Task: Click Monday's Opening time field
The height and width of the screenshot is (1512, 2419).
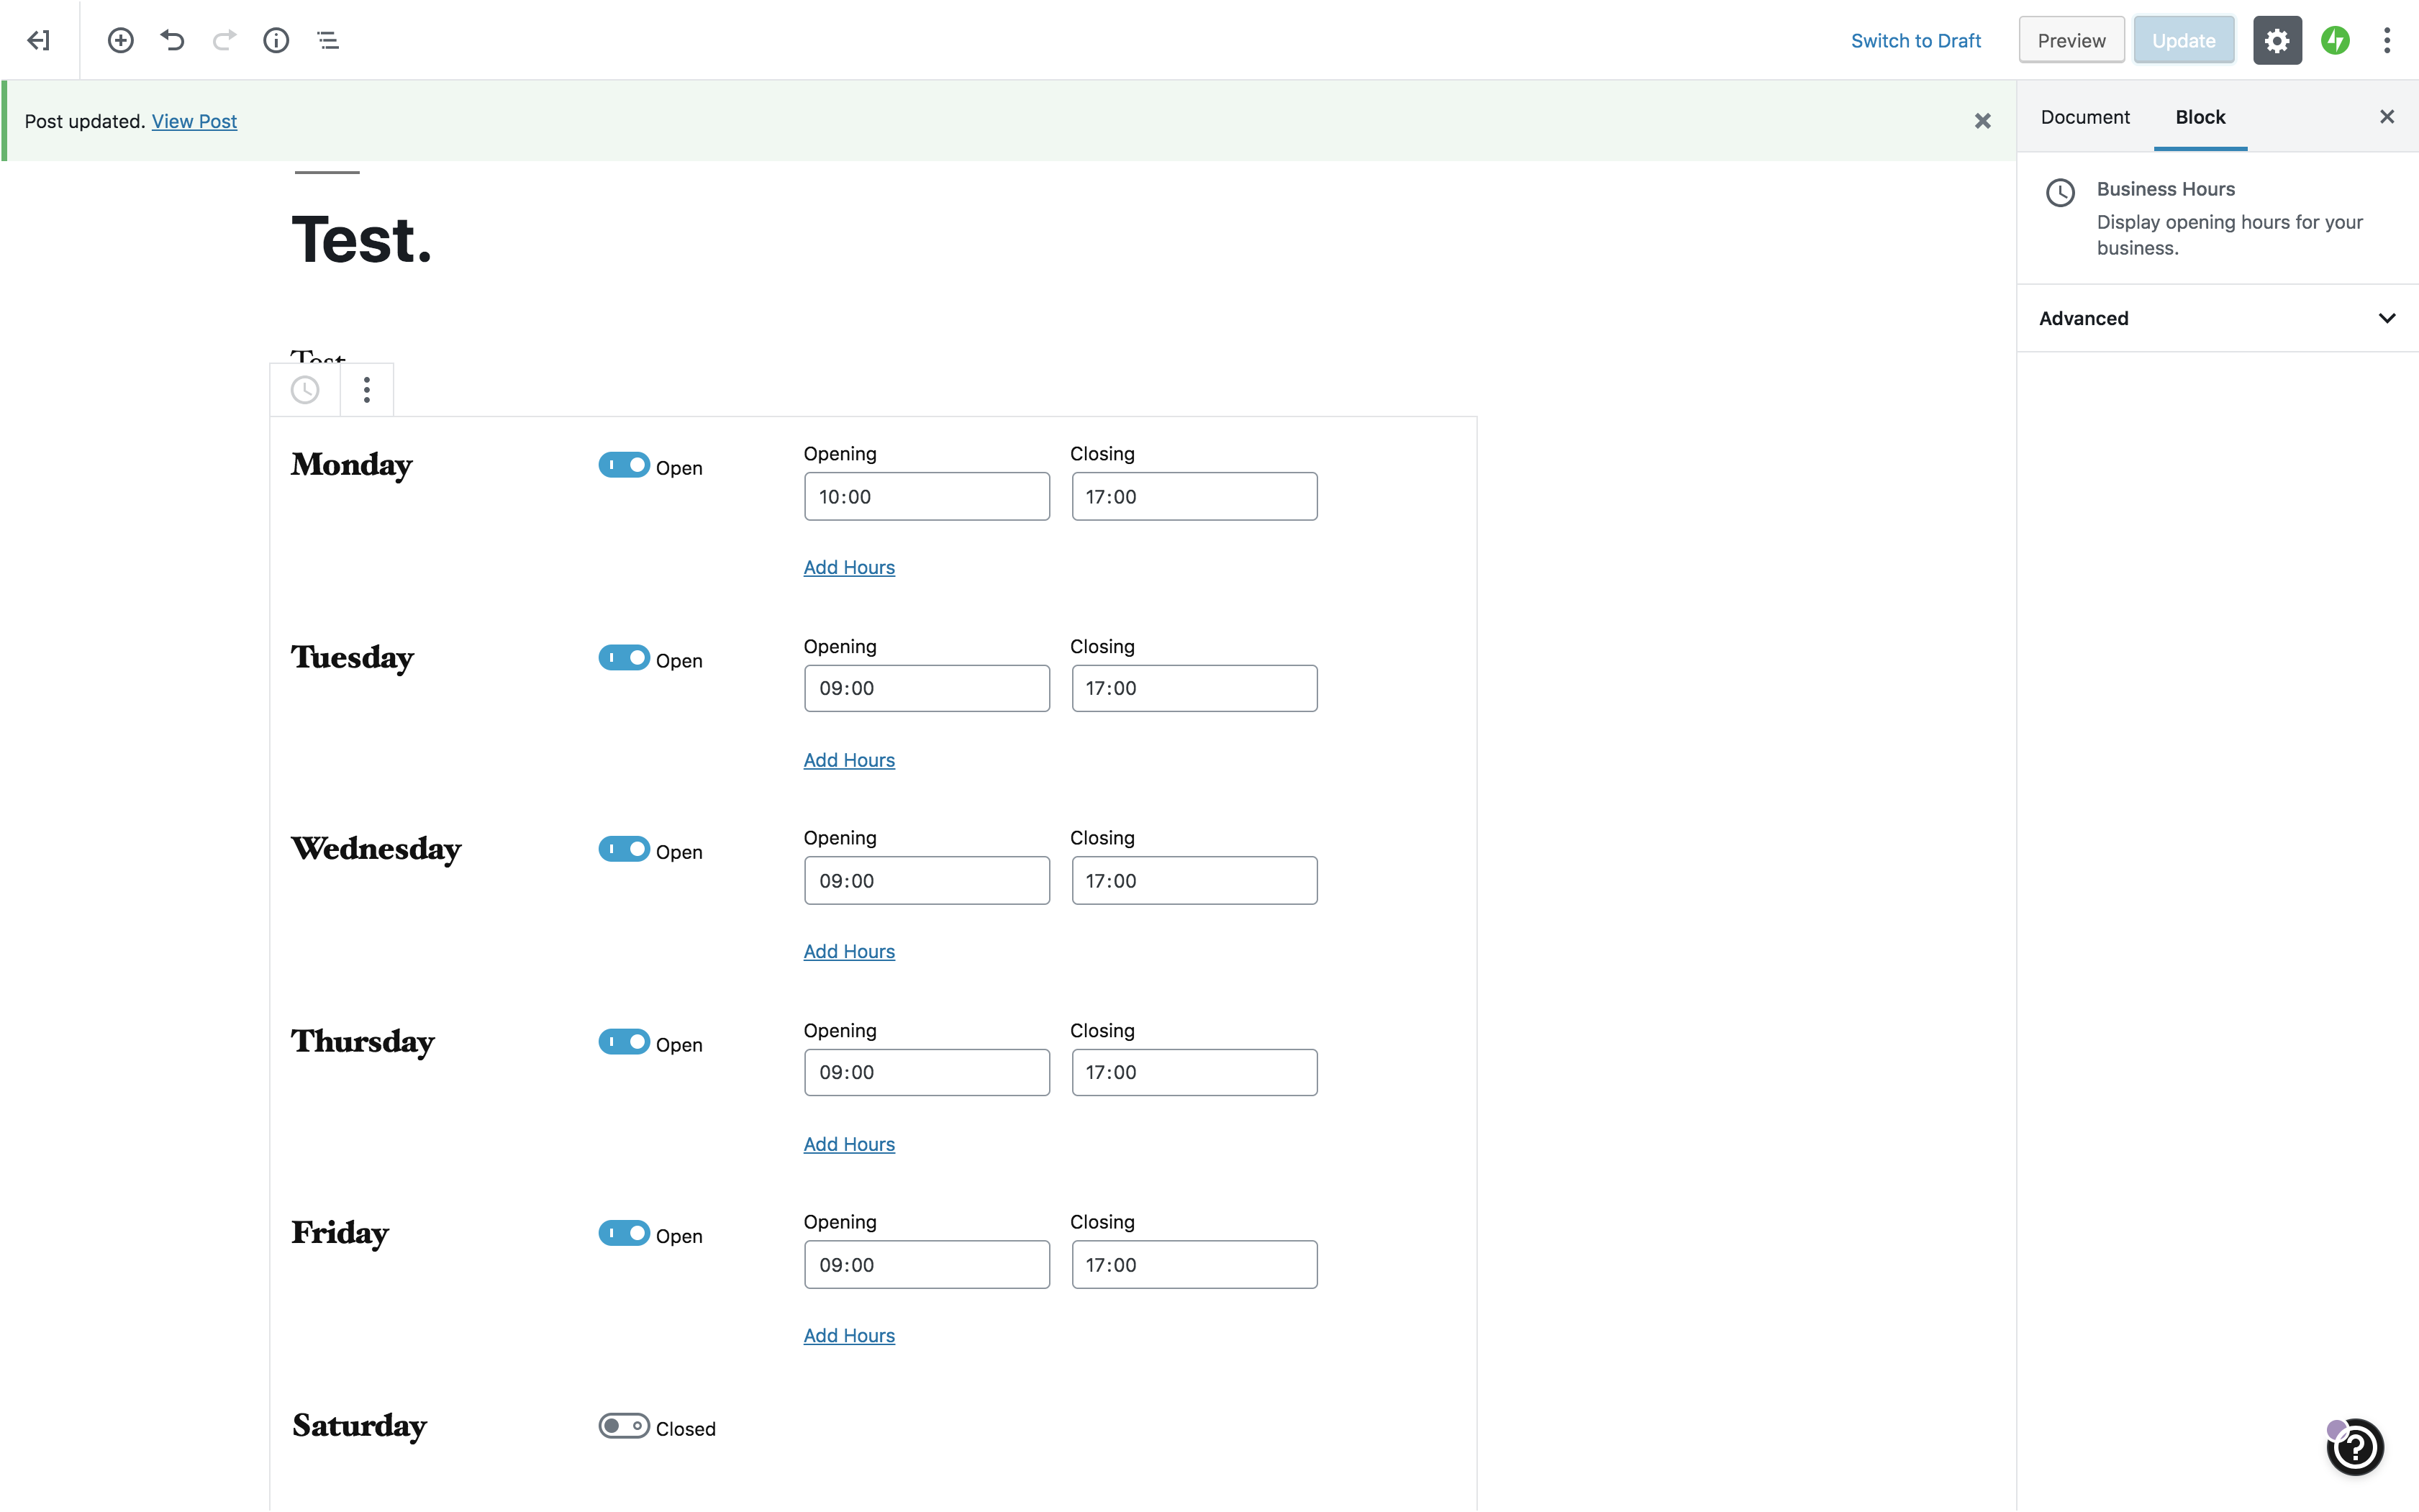Action: coord(926,497)
